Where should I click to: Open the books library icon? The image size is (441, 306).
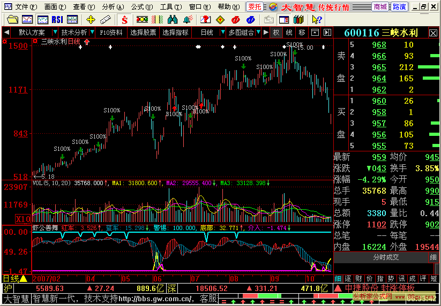pyautogui.click(x=298, y=20)
